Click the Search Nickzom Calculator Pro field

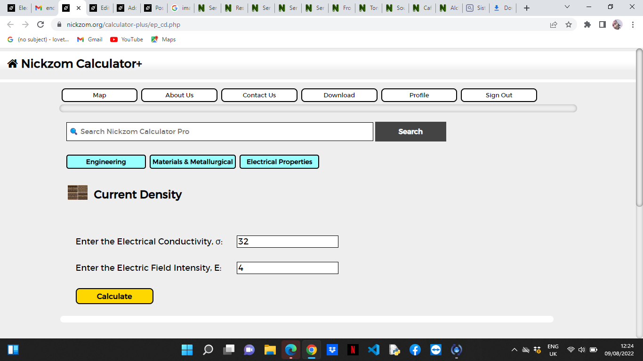[x=220, y=132]
